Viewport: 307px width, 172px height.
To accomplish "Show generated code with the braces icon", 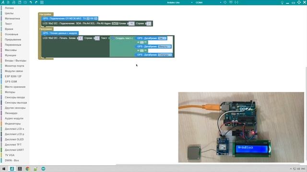I will 236,2.
